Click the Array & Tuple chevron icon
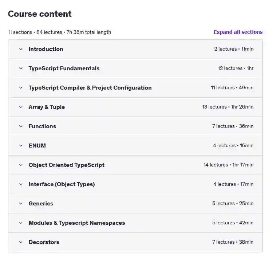The width and height of the screenshot is (273, 259). [21, 107]
